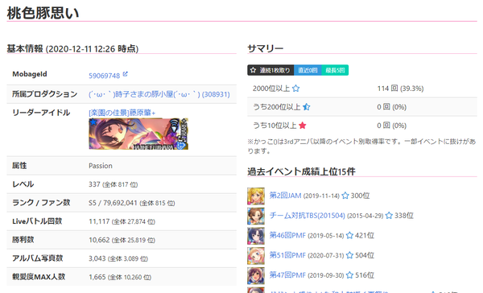This screenshot has width=483, height=293.
Task: Click idol thumbnail beside 第46回PMF
Action: pyautogui.click(x=256, y=236)
